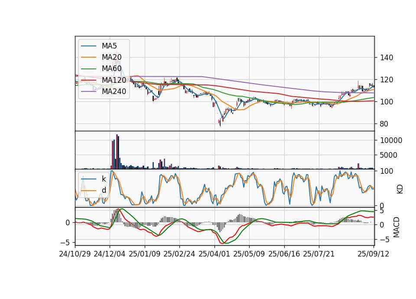This screenshot has width=416, height=299.
Task: Click the MACD axis title
Action: click(396, 227)
